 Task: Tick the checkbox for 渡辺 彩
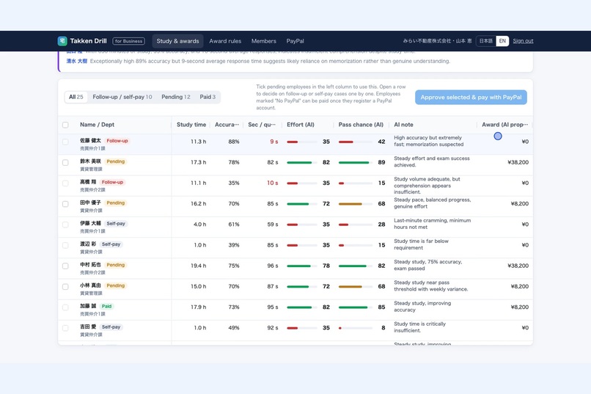point(65,246)
